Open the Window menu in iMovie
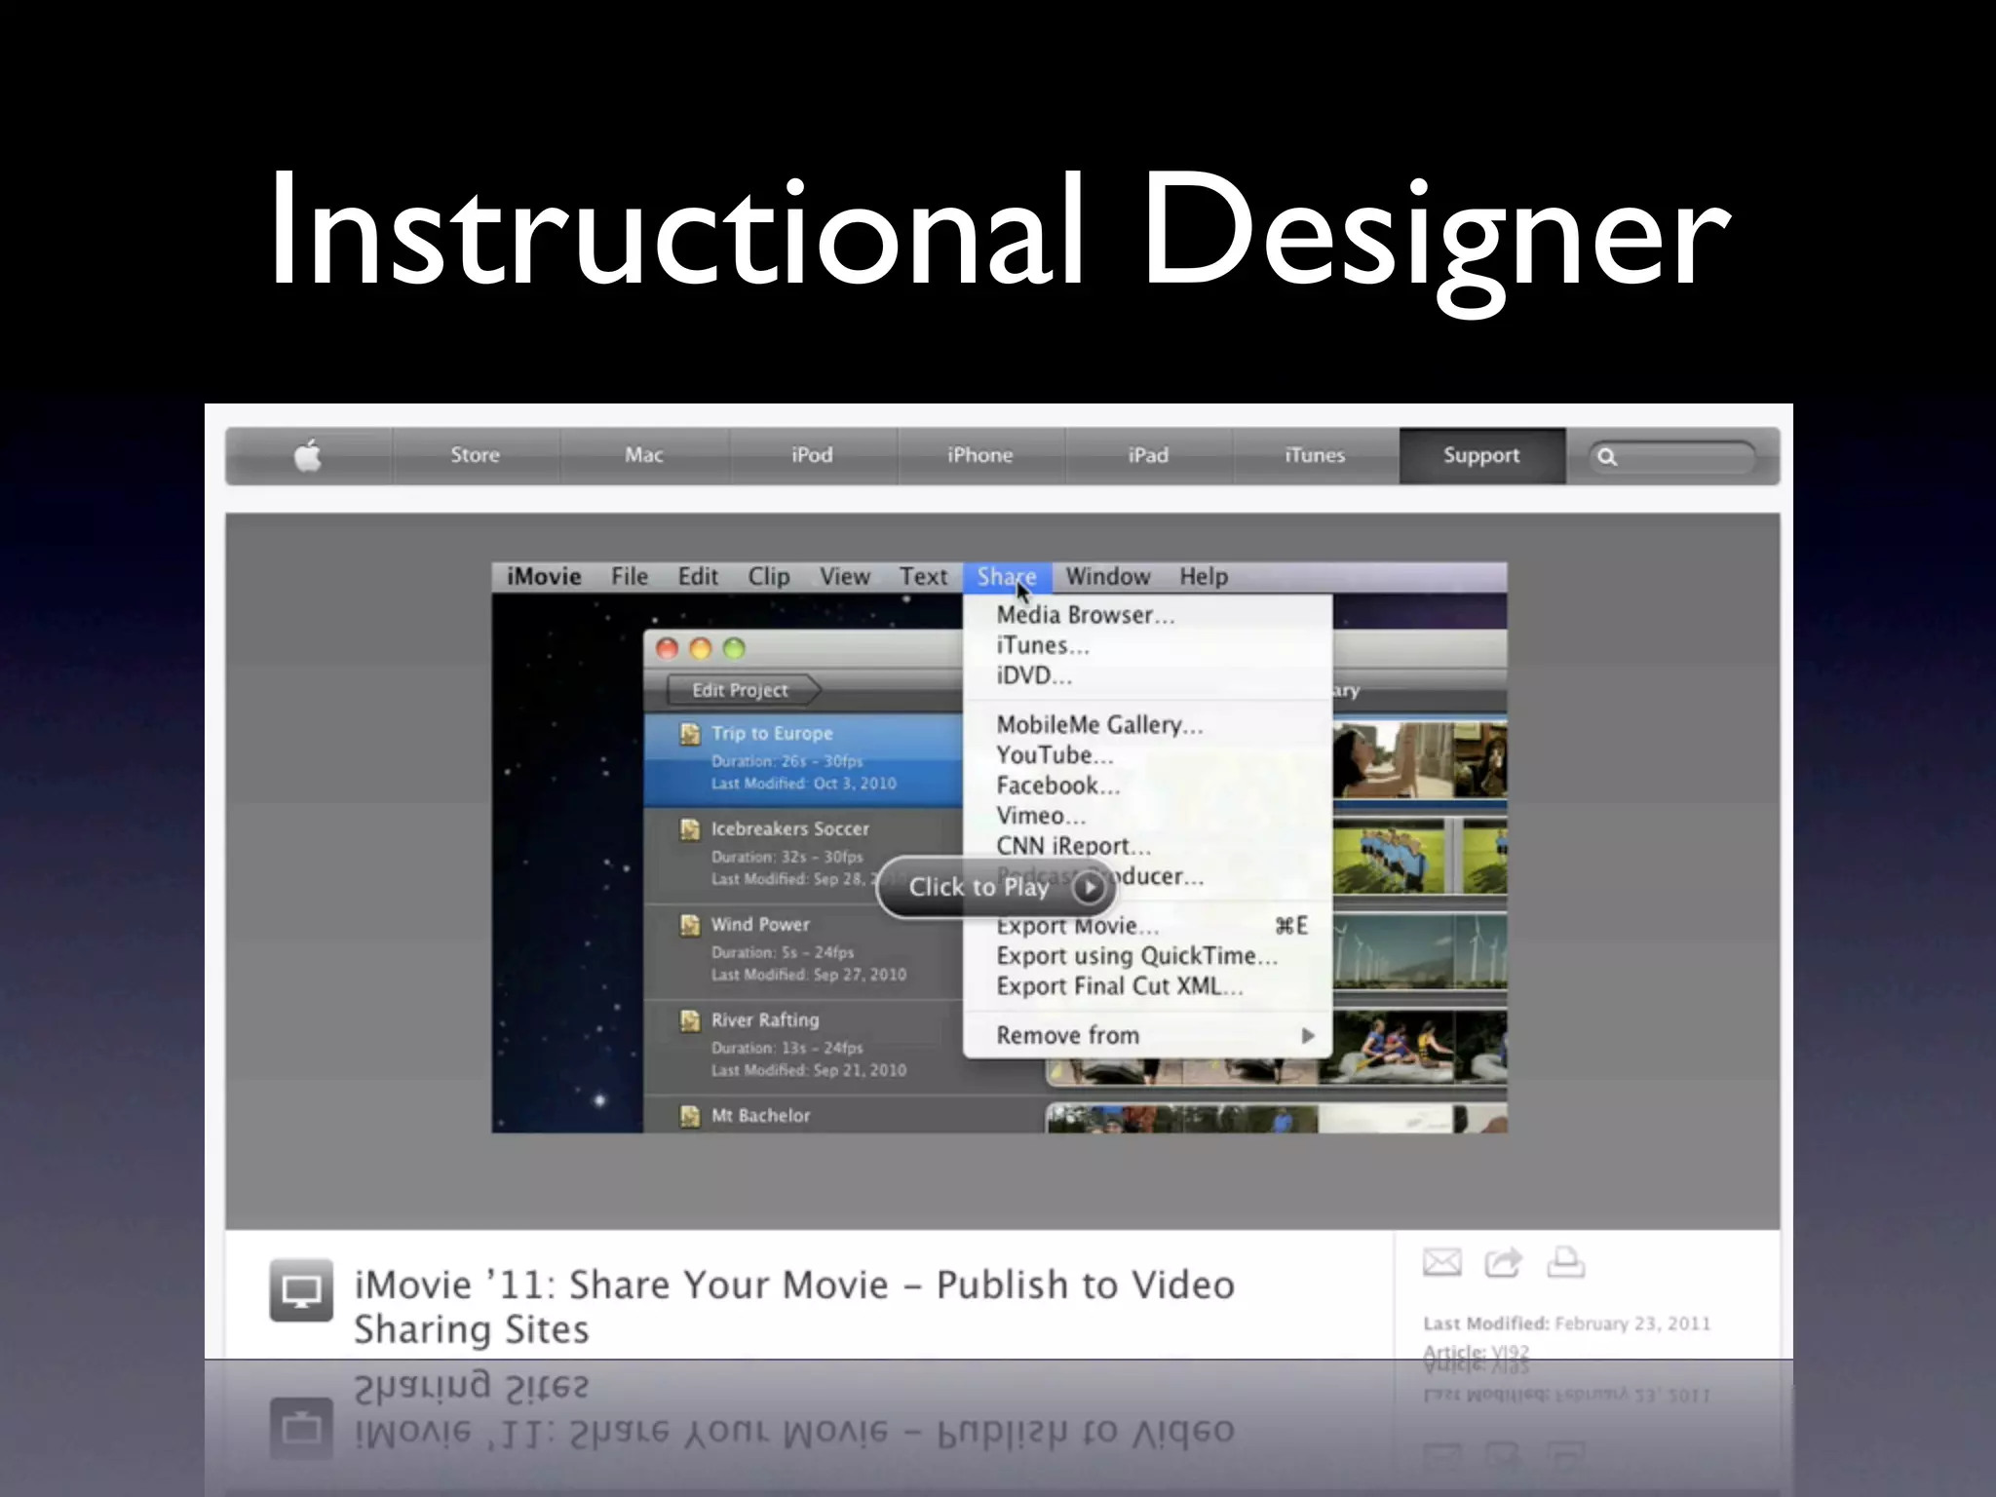This screenshot has width=1996, height=1497. click(x=1107, y=577)
